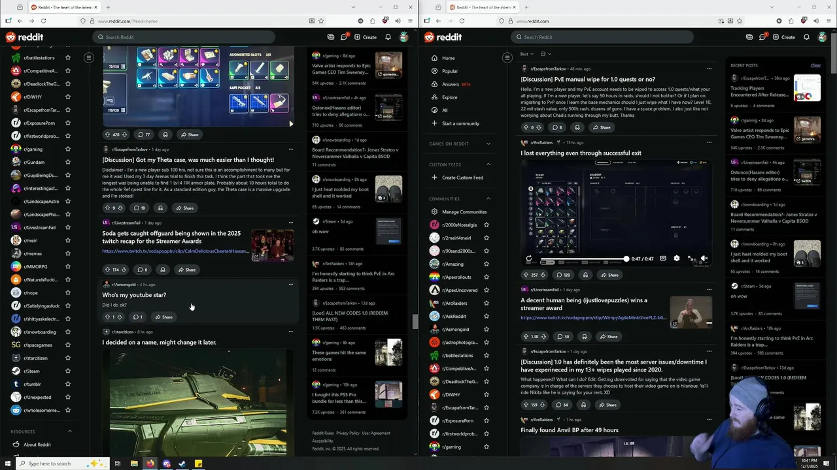This screenshot has width=837, height=470.
Task: Open Firefox from Windows taskbar
Action: pos(150,463)
